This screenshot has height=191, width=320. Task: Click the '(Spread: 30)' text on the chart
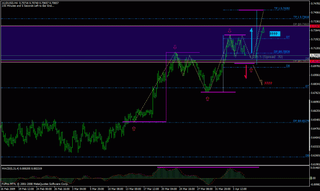click(273, 57)
